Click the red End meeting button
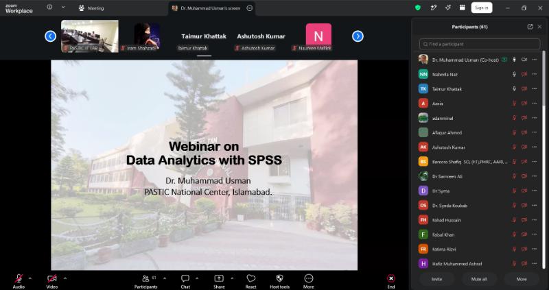The width and height of the screenshot is (549, 290). click(x=390, y=281)
